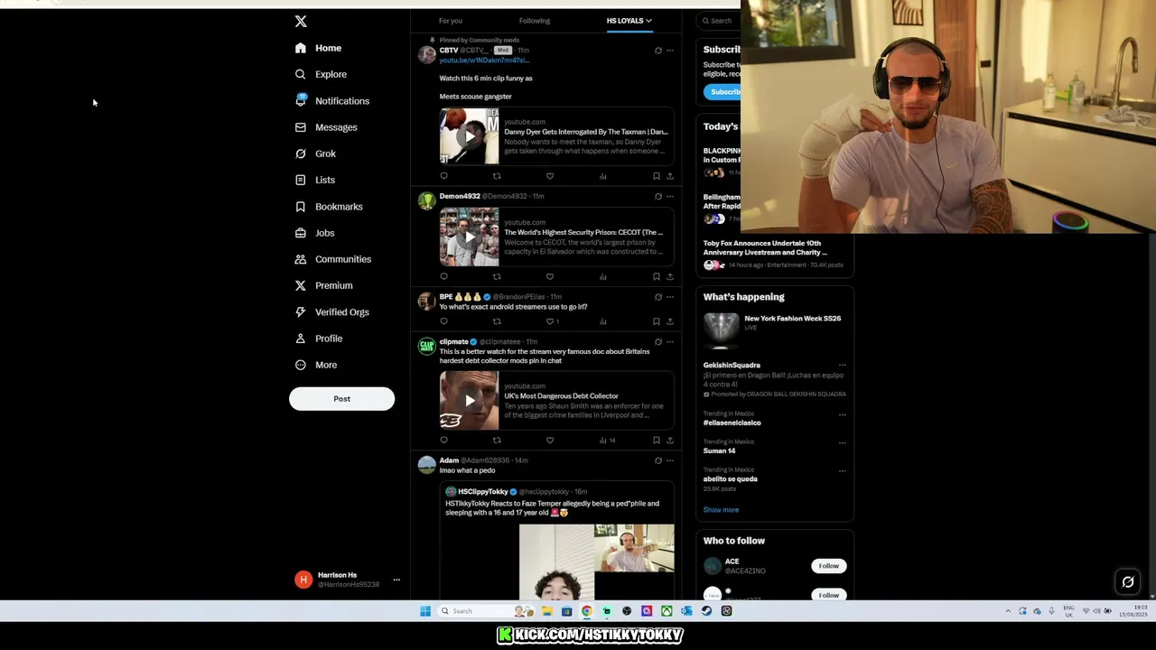Share the Demon4932 post

pos(670,276)
